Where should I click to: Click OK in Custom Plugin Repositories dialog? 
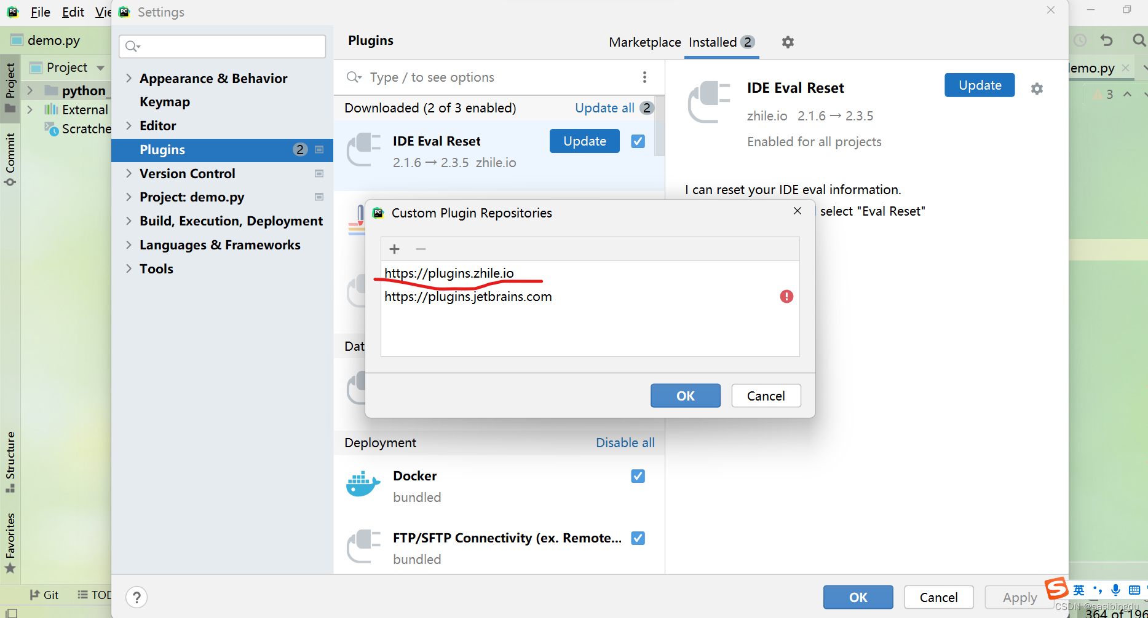(x=685, y=396)
